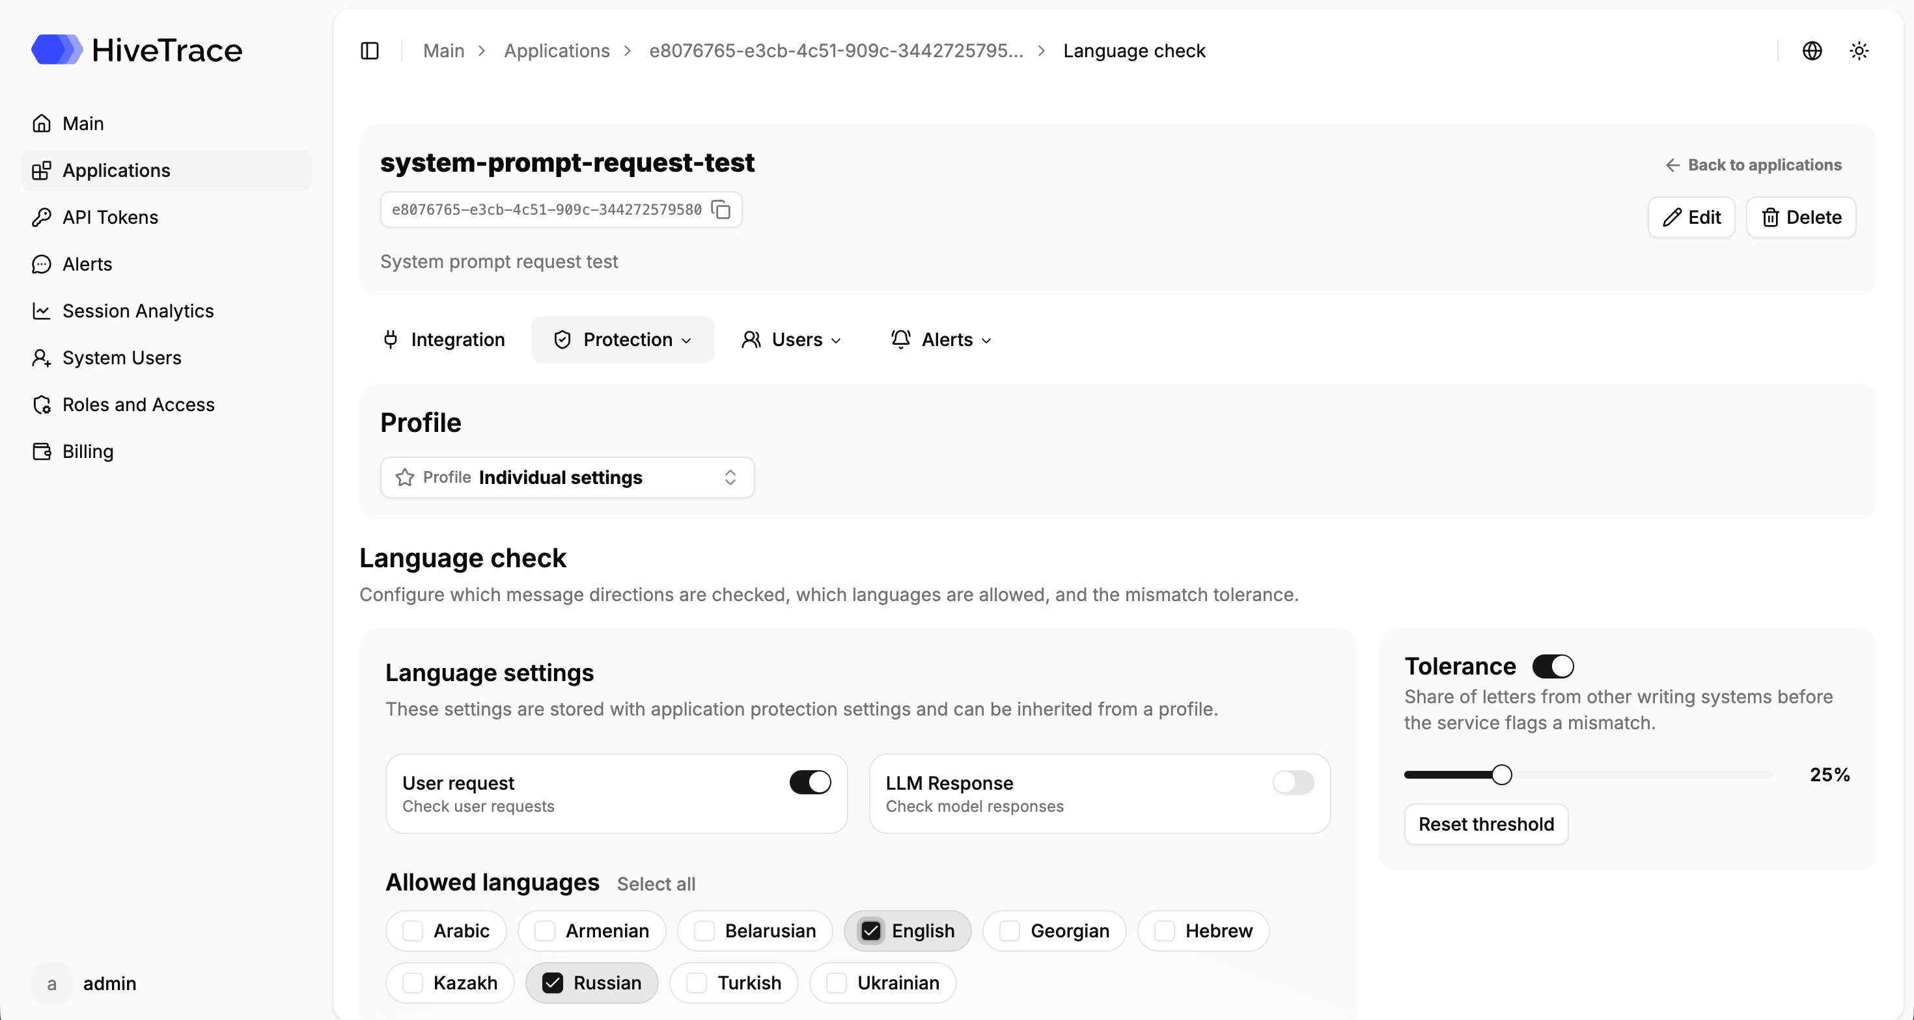The width and height of the screenshot is (1914, 1020).
Task: Check the Georgian language checkbox
Action: click(1010, 930)
